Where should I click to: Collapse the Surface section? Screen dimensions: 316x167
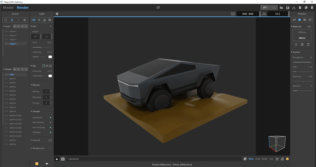tap(292, 52)
